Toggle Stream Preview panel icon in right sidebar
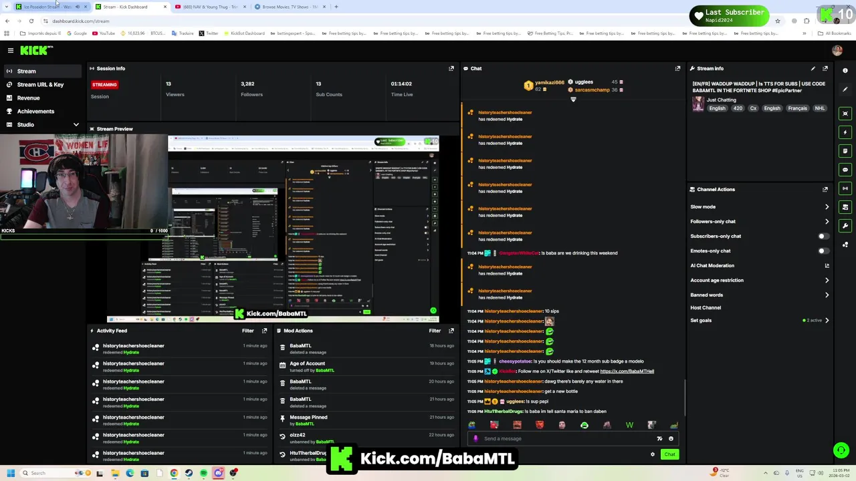856x481 pixels. (x=845, y=114)
